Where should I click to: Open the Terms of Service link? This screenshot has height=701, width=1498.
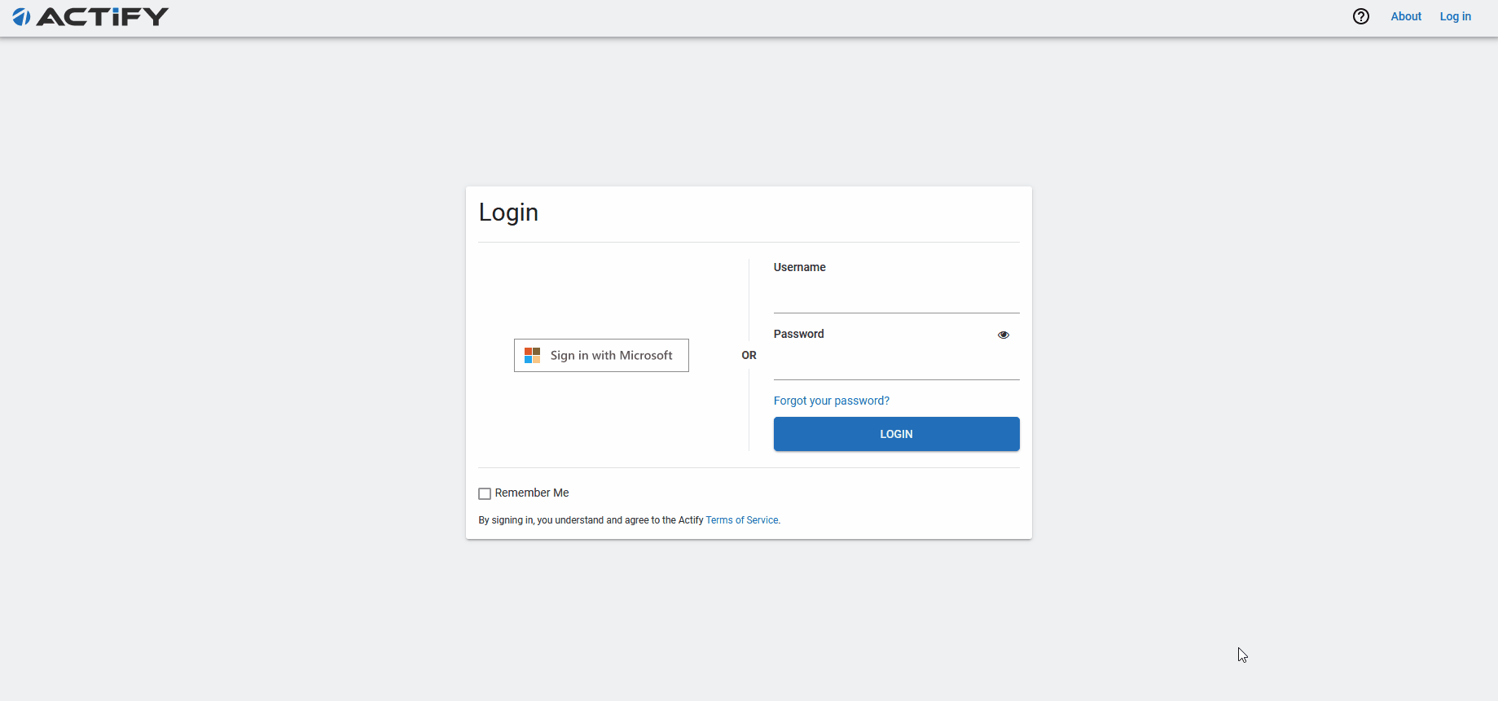[741, 520]
